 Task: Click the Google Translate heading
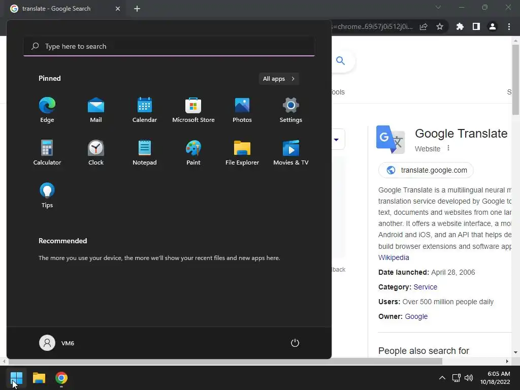(461, 134)
